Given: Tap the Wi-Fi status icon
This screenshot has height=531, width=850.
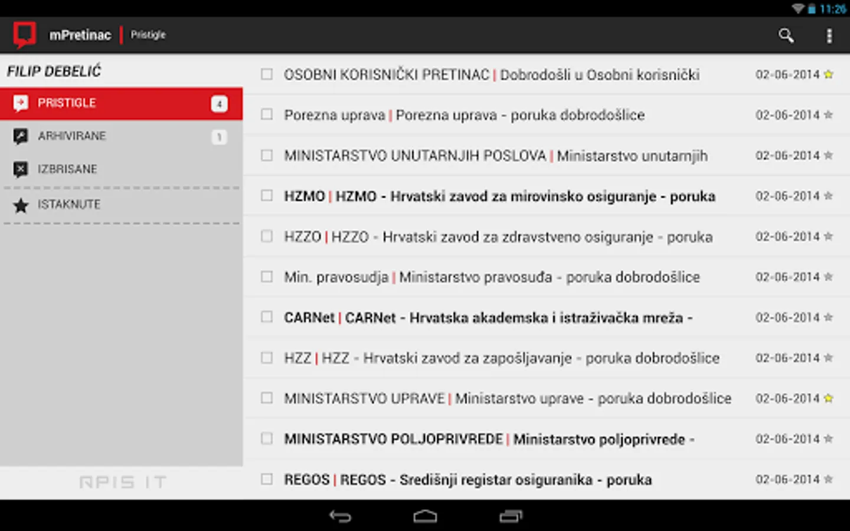Looking at the screenshot, I should (x=798, y=9).
